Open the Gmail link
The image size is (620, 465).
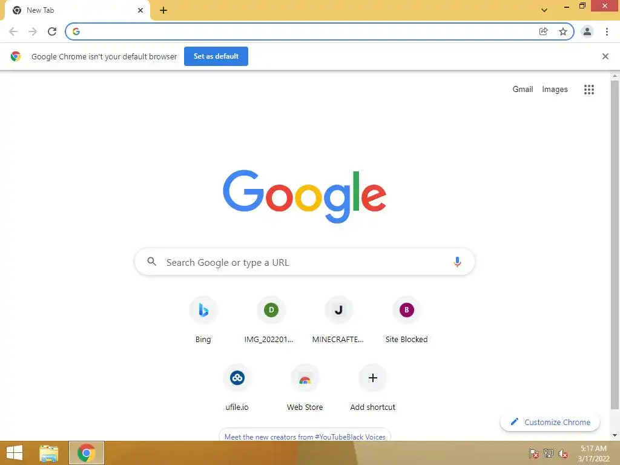(523, 90)
